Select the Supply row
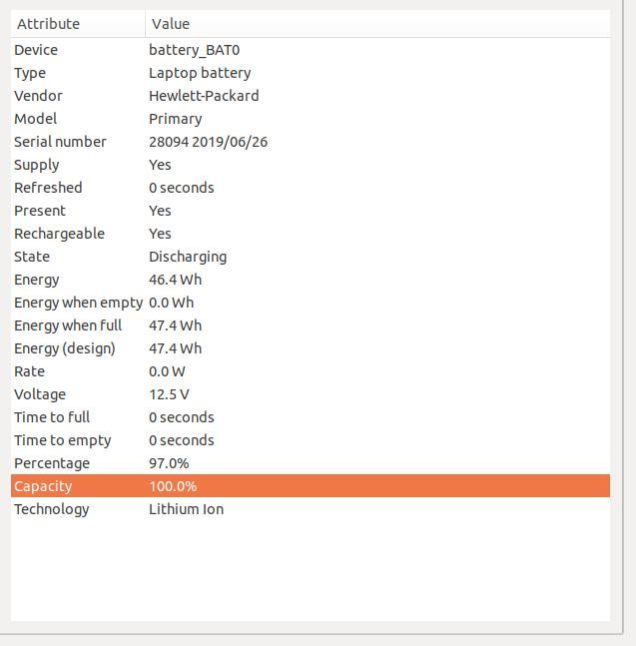This screenshot has height=646, width=636. (x=311, y=165)
